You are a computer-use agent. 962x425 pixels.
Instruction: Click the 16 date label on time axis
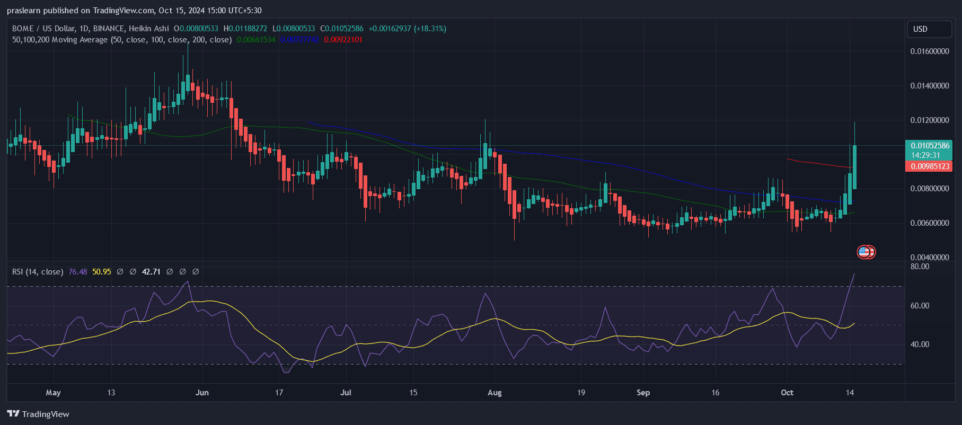click(716, 393)
